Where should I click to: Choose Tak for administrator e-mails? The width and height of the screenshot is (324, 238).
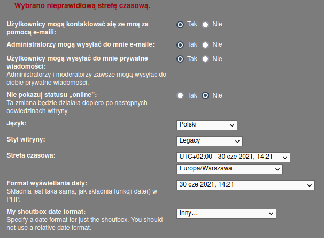(x=180, y=45)
